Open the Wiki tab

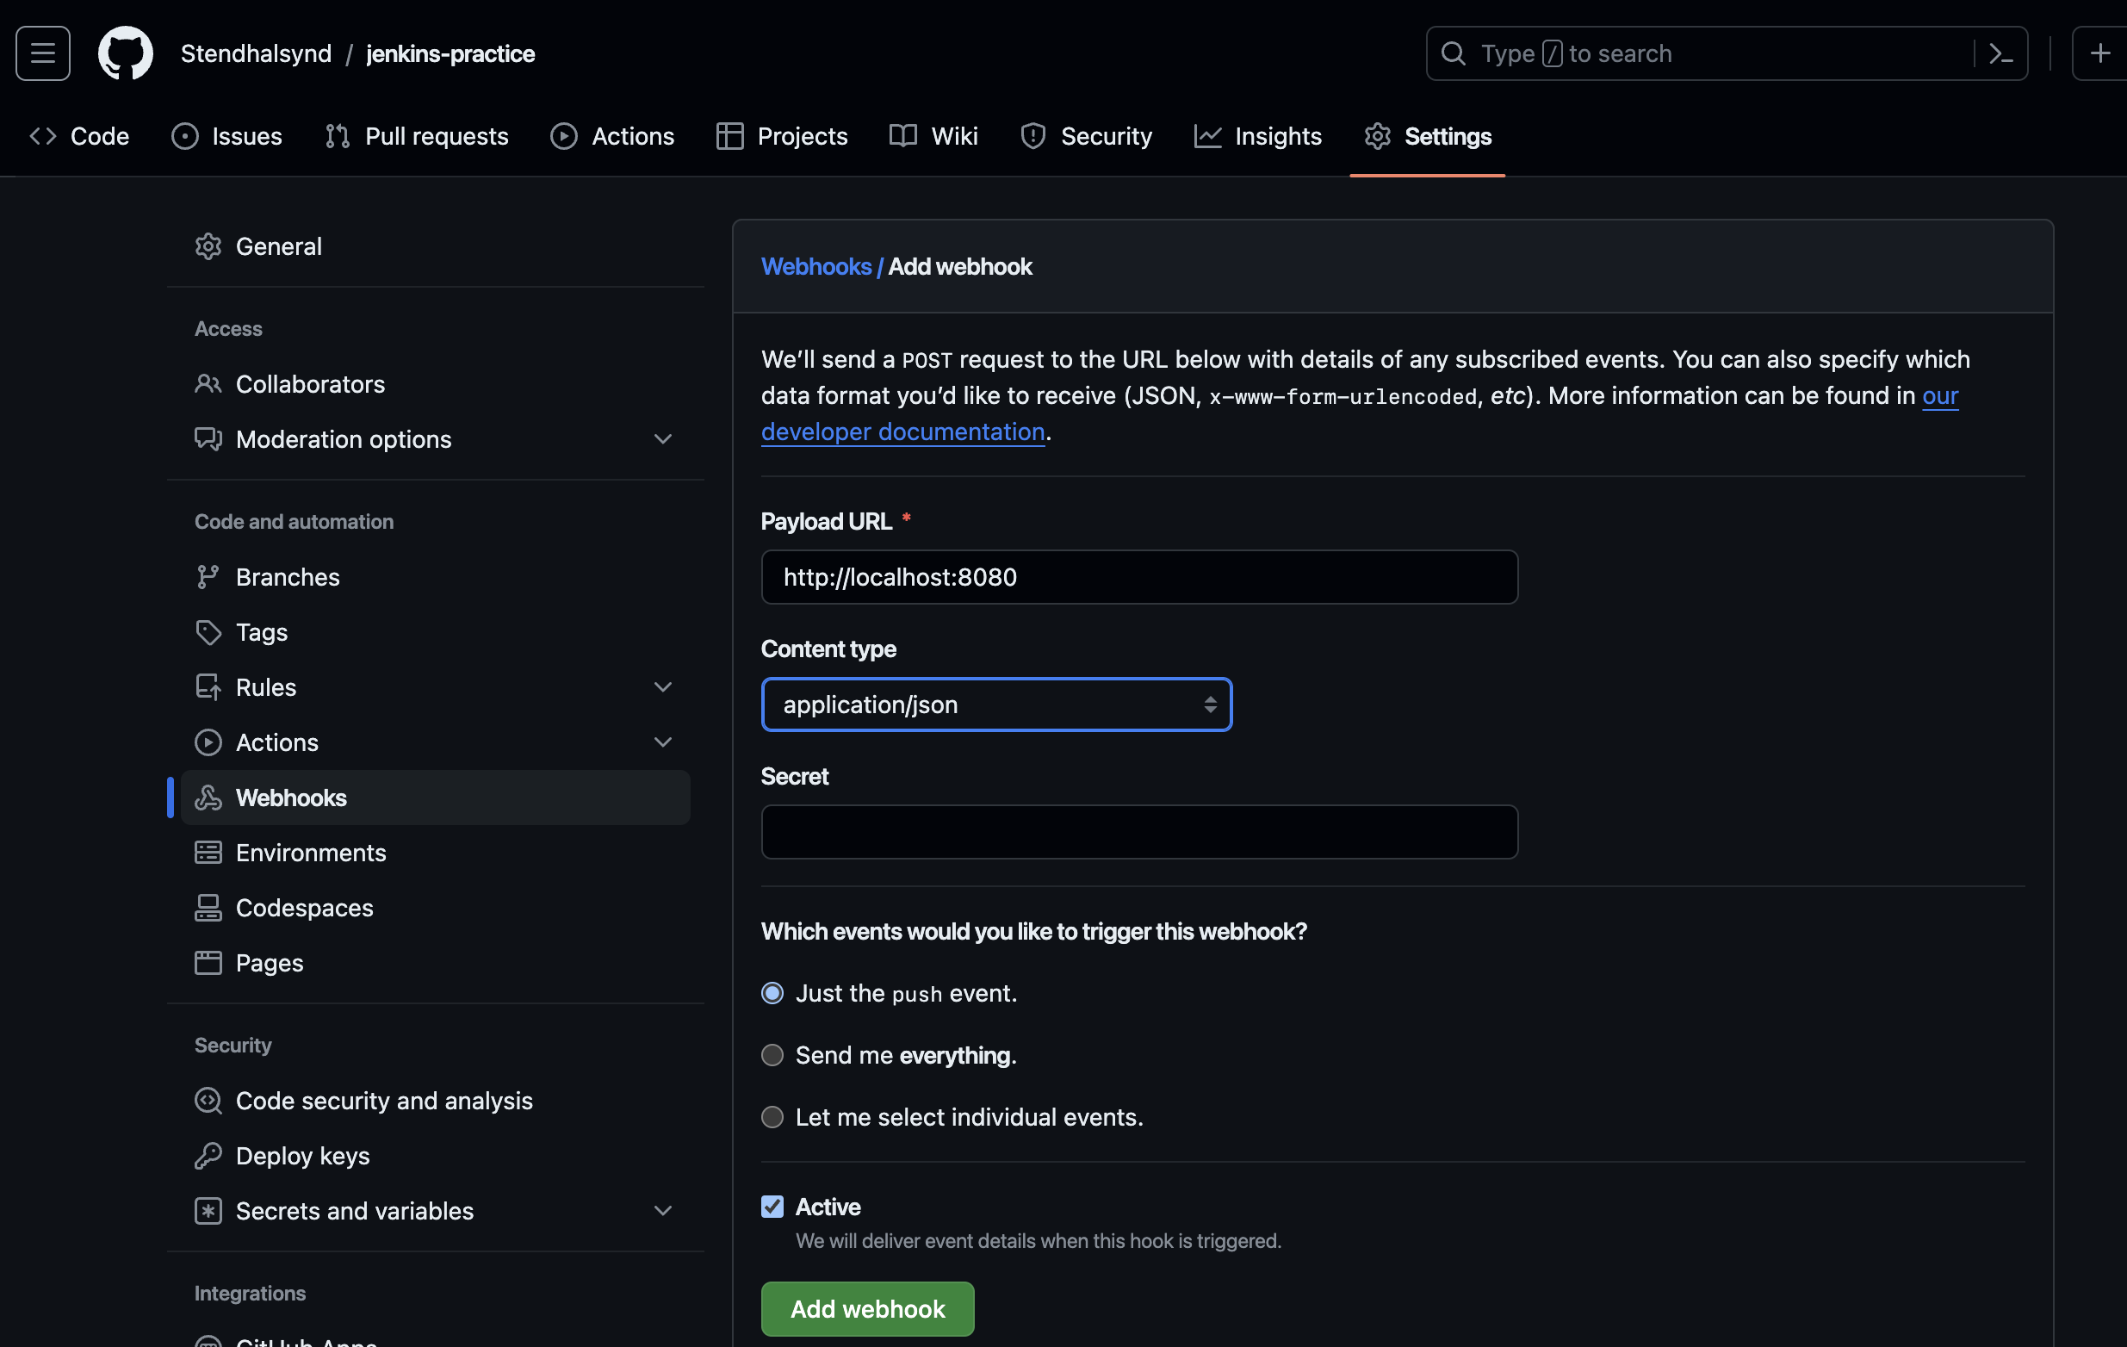(933, 136)
